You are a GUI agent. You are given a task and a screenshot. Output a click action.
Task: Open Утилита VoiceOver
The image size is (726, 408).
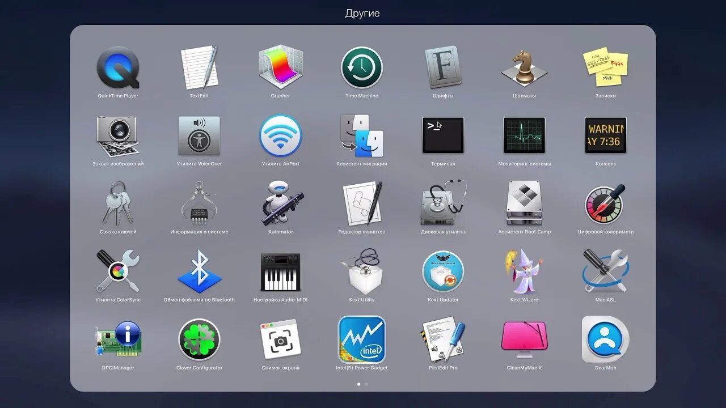coord(199,136)
